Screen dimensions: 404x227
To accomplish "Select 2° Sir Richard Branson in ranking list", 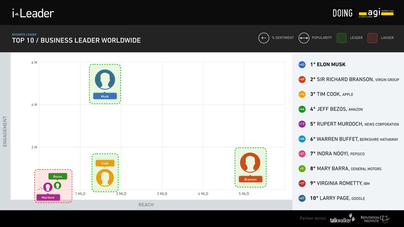I will pos(354,79).
